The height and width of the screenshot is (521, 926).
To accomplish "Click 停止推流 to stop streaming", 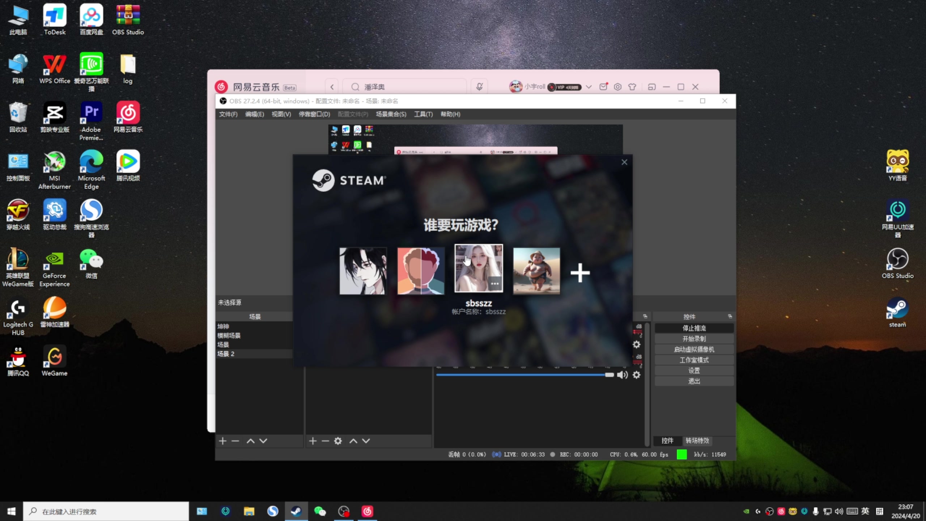I will point(694,328).
